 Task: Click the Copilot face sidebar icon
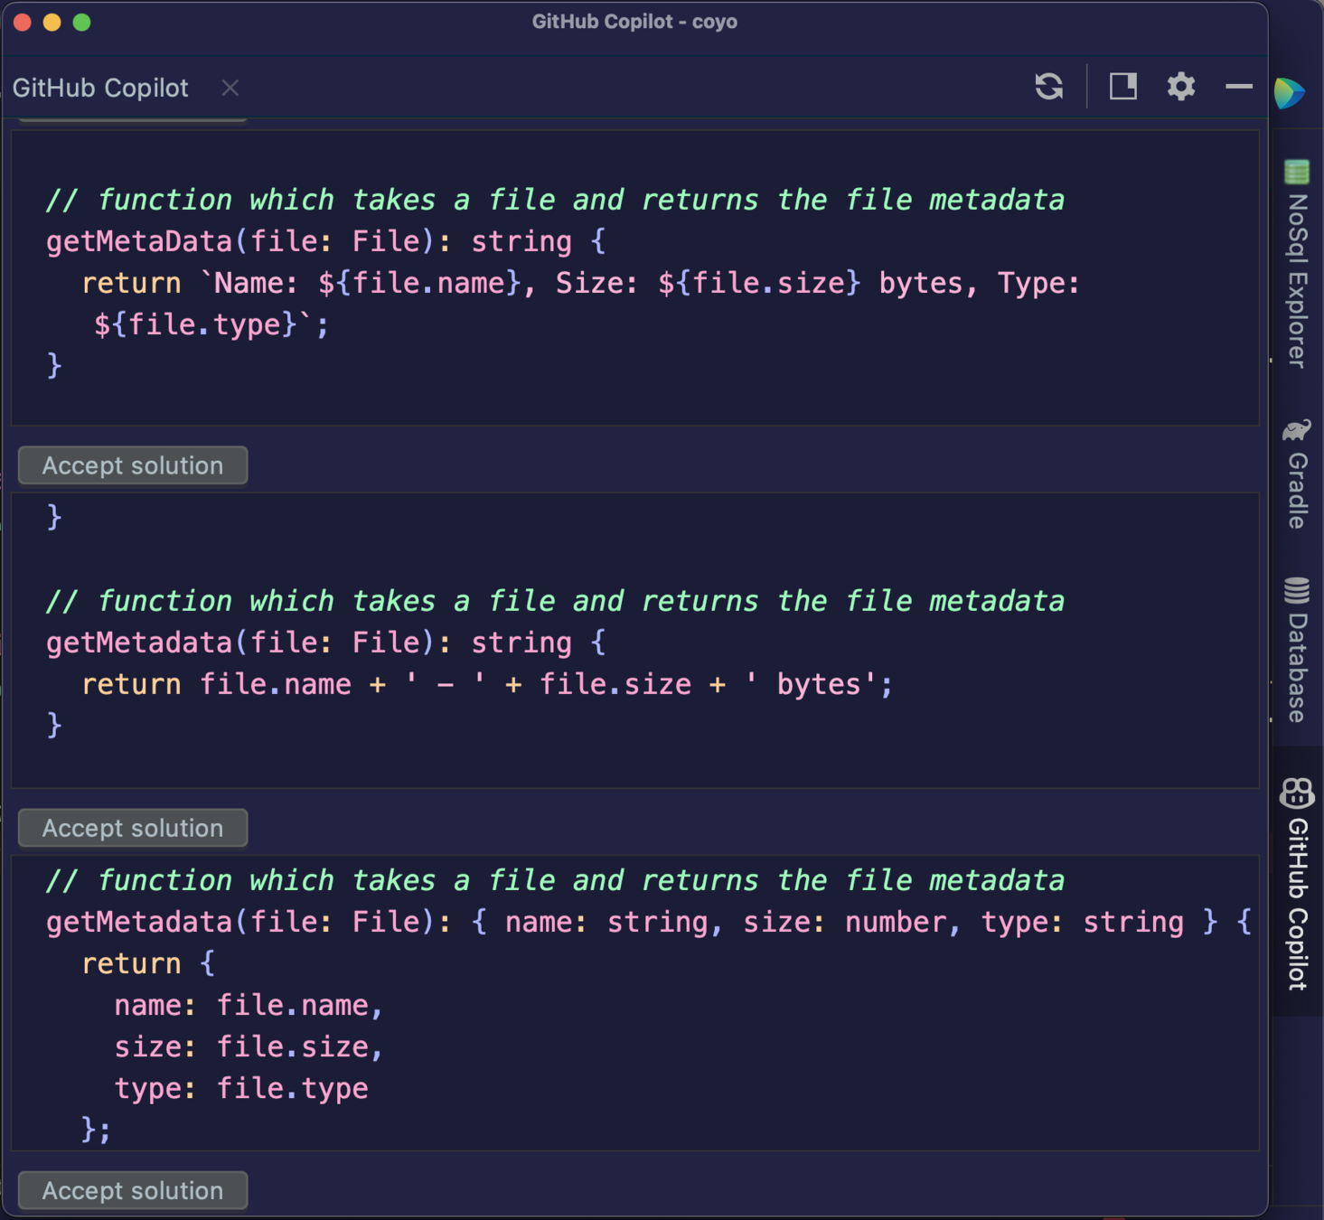coord(1297,793)
